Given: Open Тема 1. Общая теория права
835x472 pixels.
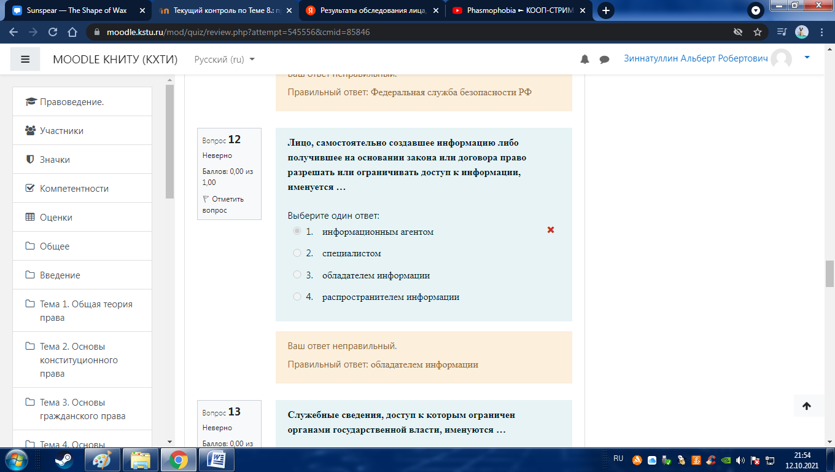Looking at the screenshot, I should [82, 310].
